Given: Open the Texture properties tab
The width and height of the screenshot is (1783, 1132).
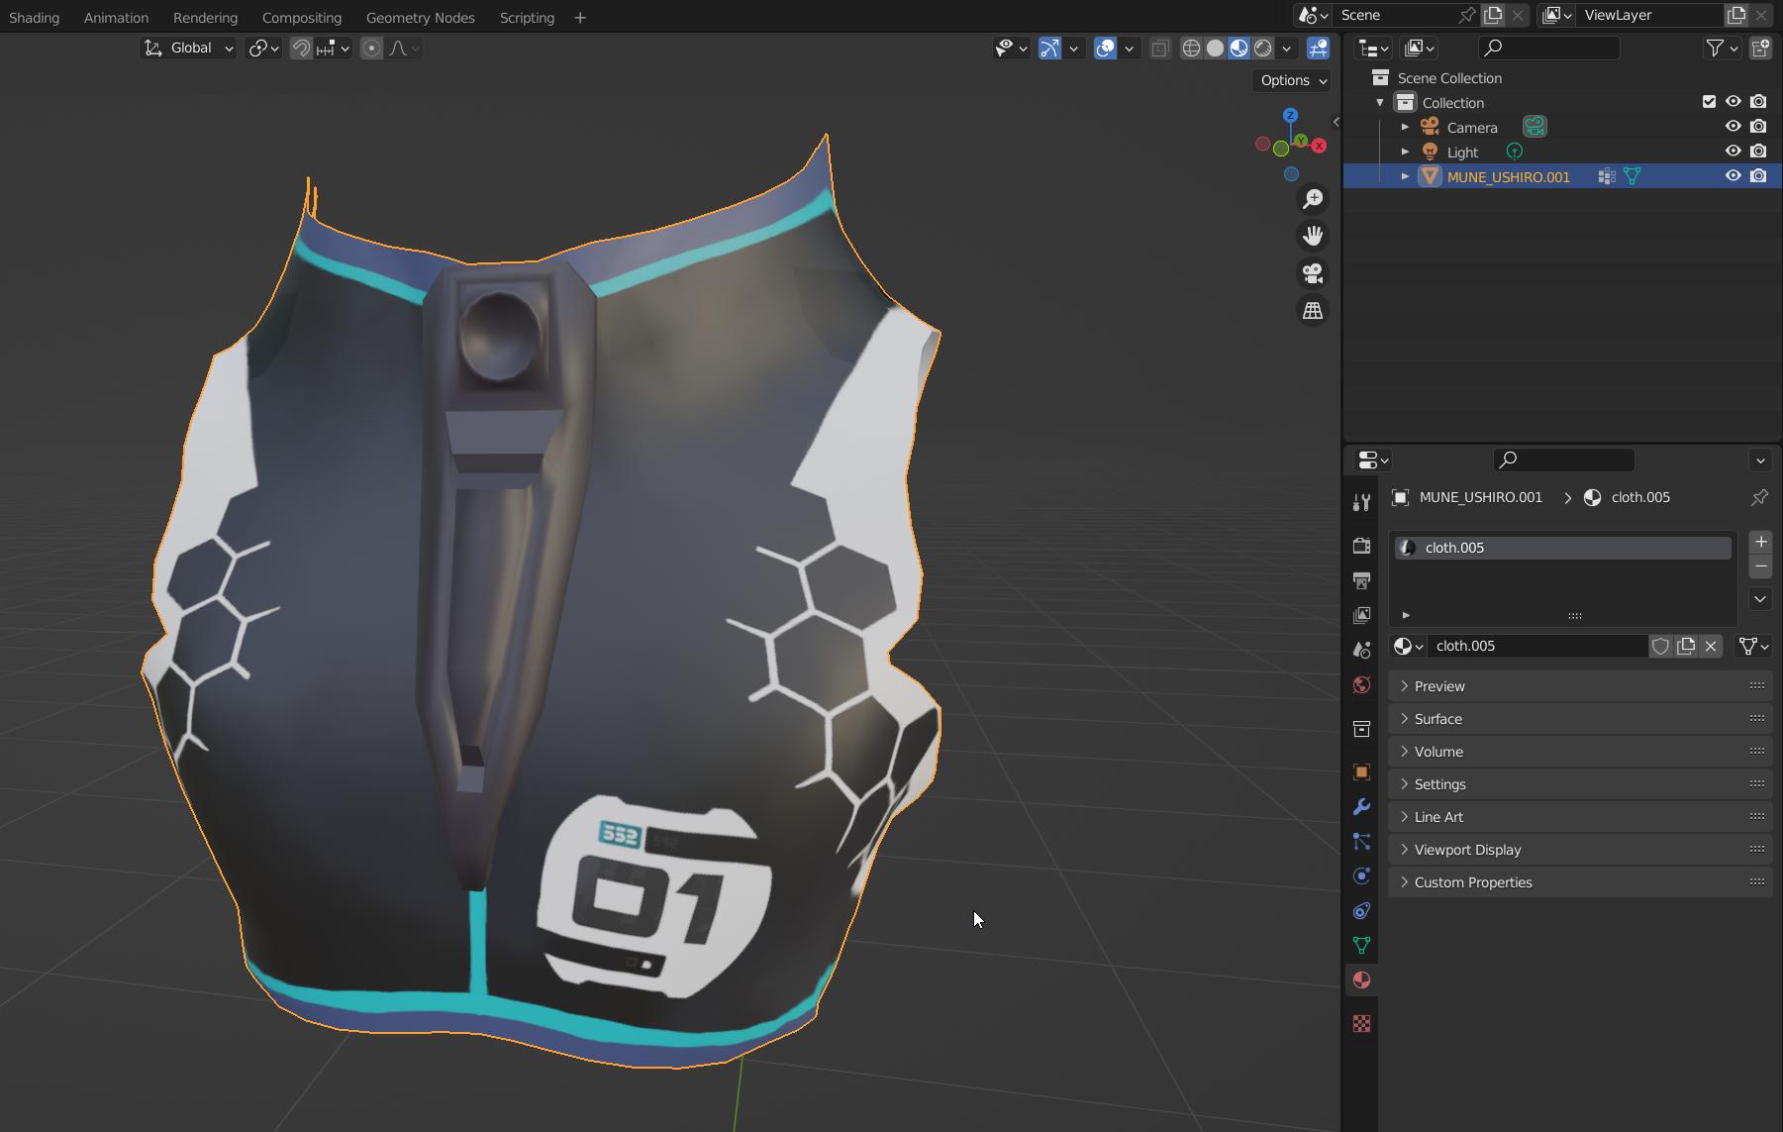Looking at the screenshot, I should click(1361, 1023).
